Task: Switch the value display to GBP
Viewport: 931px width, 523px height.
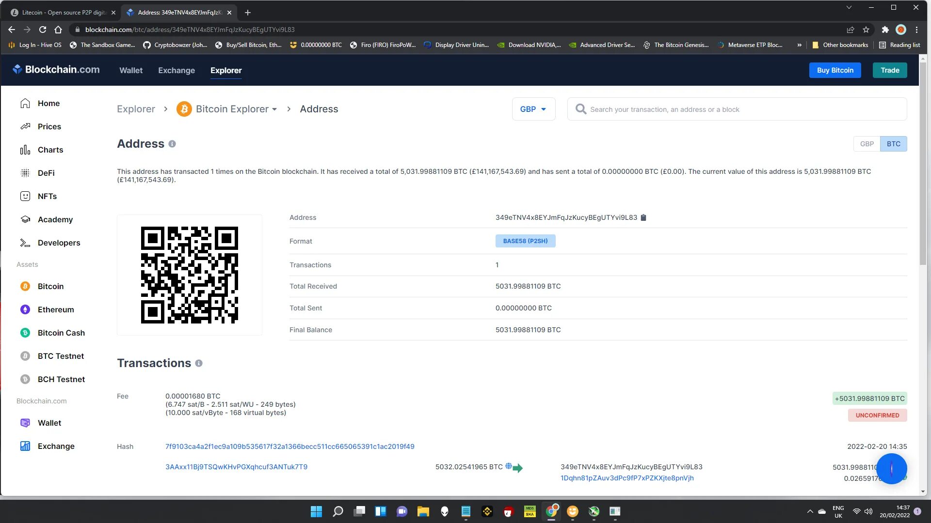Action: click(x=867, y=144)
